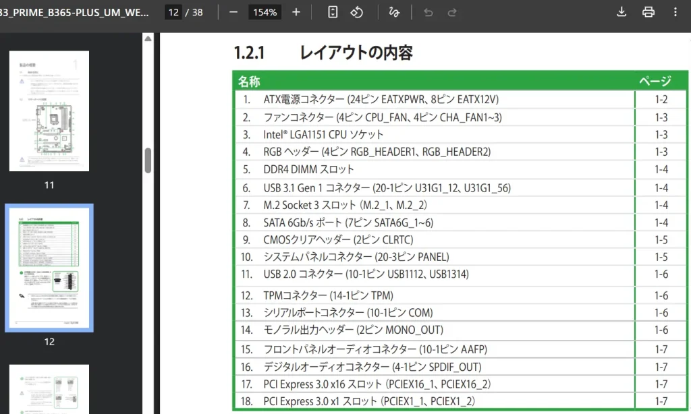The width and height of the screenshot is (691, 414).
Task: Download the PDF file
Action: (621, 12)
